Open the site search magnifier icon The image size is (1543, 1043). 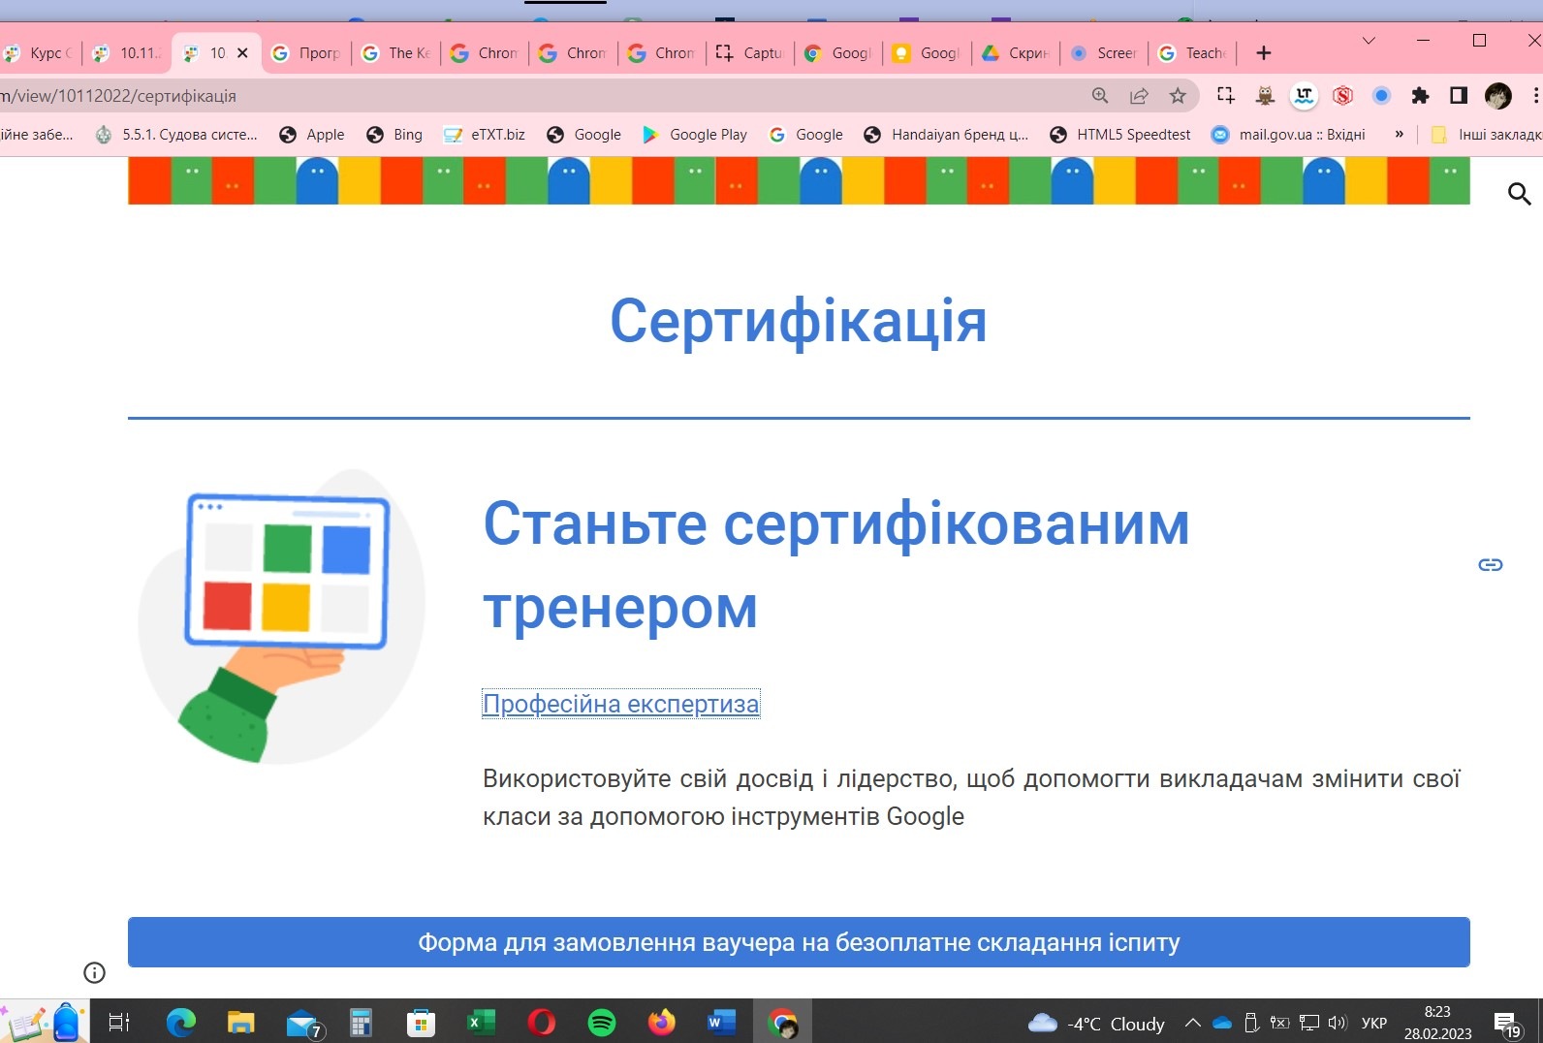[x=1519, y=194]
